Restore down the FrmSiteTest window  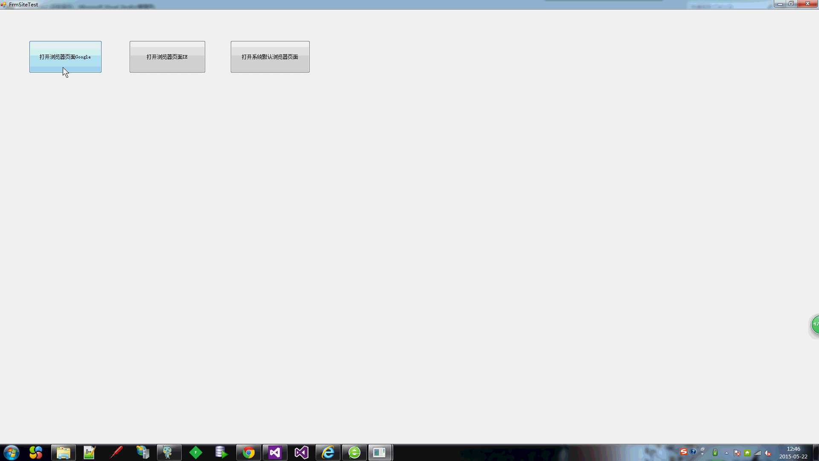791,4
